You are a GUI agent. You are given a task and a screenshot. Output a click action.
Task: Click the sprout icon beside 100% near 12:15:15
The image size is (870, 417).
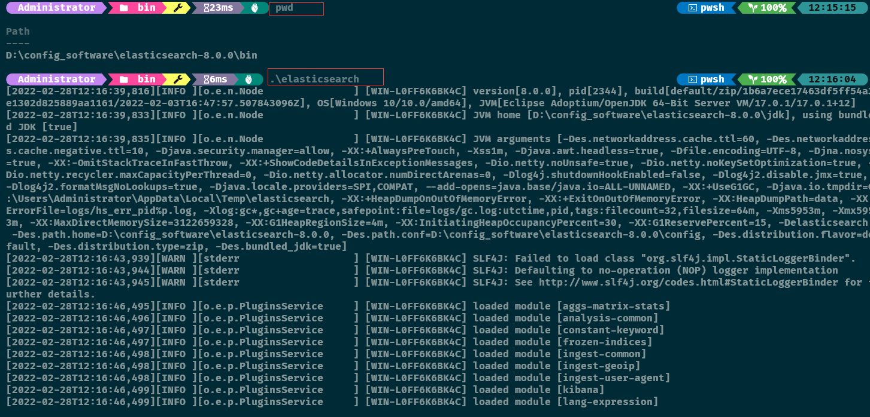point(752,8)
